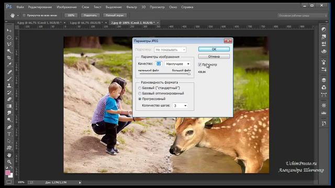Open the Редактирование menu

[x=40, y=7]
